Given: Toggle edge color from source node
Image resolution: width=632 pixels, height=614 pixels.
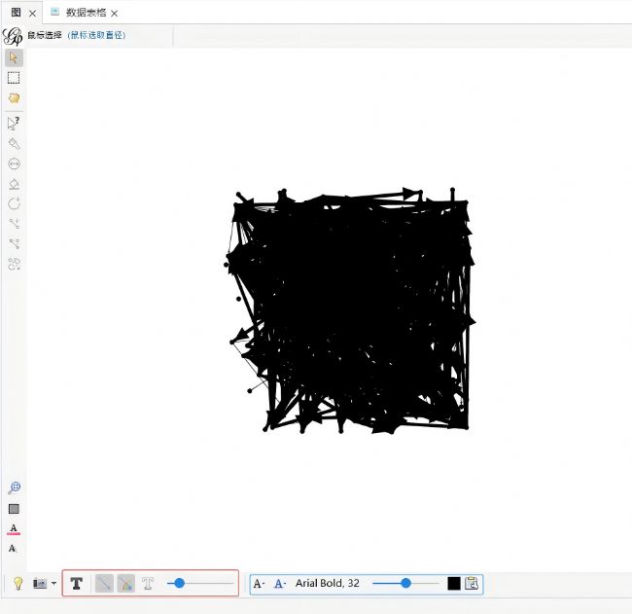Looking at the screenshot, I should (125, 584).
